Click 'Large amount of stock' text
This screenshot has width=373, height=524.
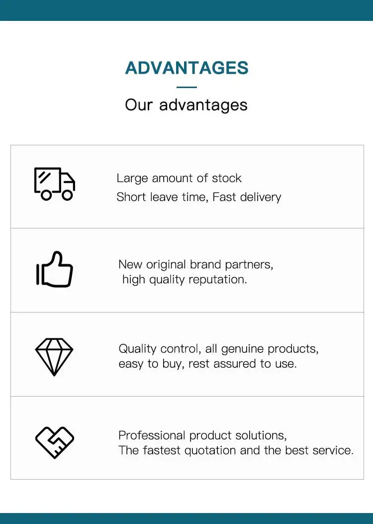[179, 178]
